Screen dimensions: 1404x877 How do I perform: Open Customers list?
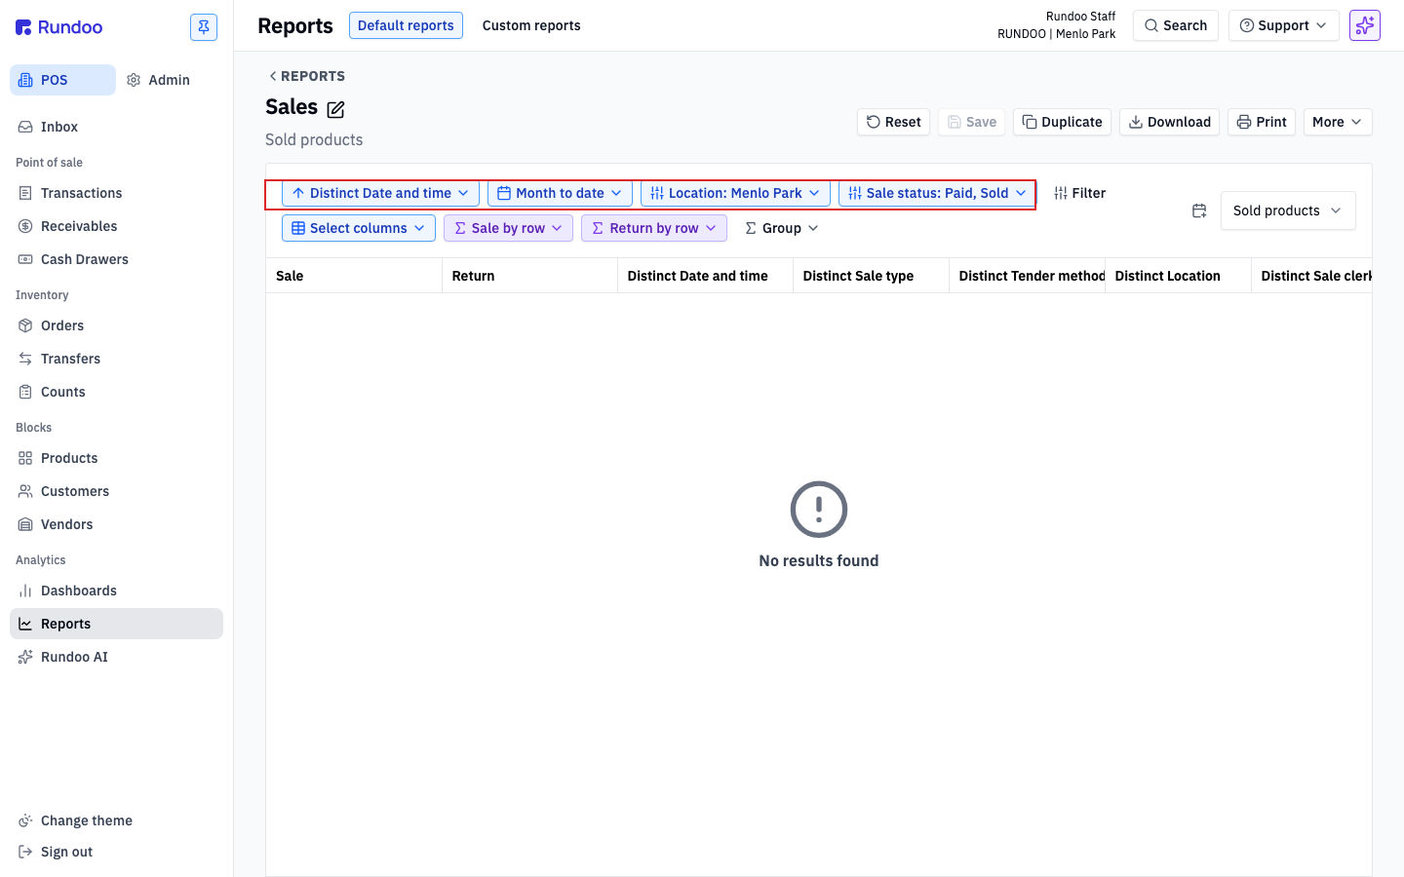(x=116, y=491)
